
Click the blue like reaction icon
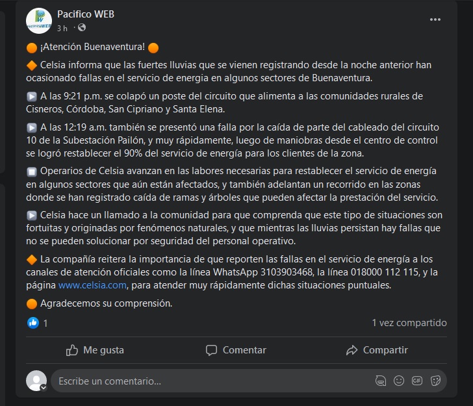[33, 323]
